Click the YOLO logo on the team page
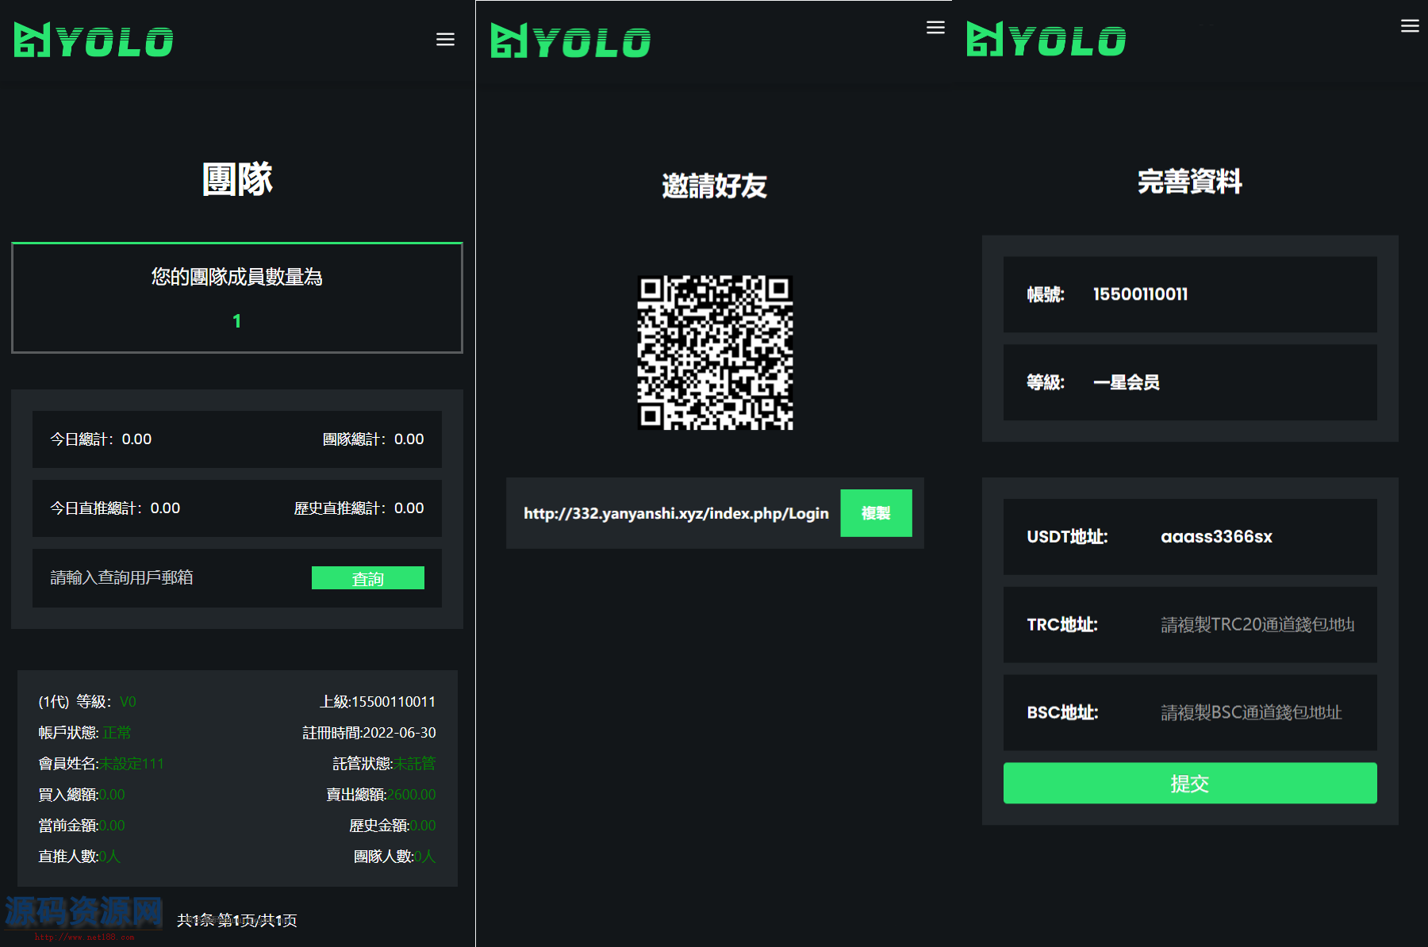Viewport: 1428px width, 947px height. point(93,39)
